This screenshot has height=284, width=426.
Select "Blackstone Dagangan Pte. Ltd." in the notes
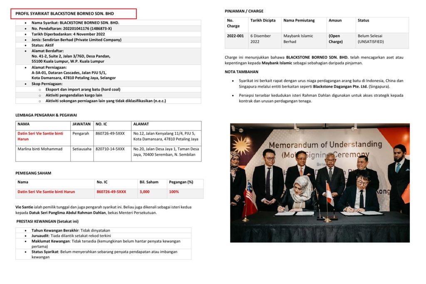[340, 86]
